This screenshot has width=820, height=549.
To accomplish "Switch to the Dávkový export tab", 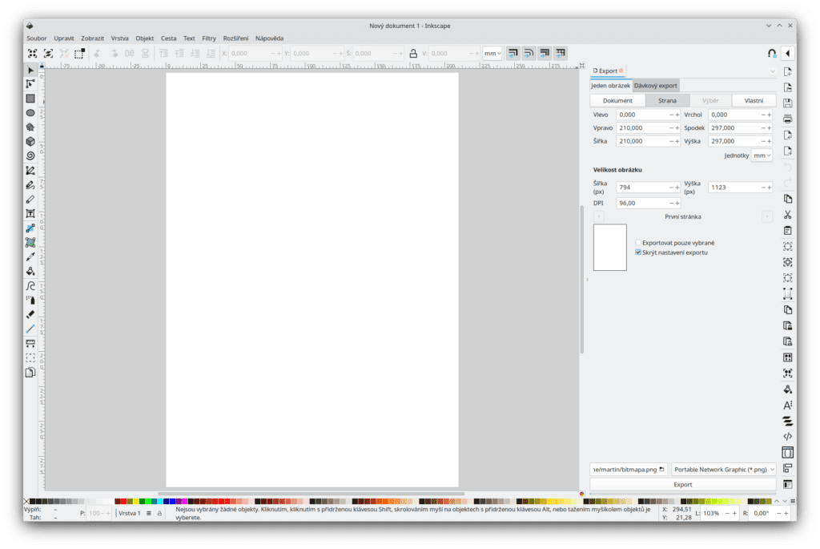I will (656, 86).
